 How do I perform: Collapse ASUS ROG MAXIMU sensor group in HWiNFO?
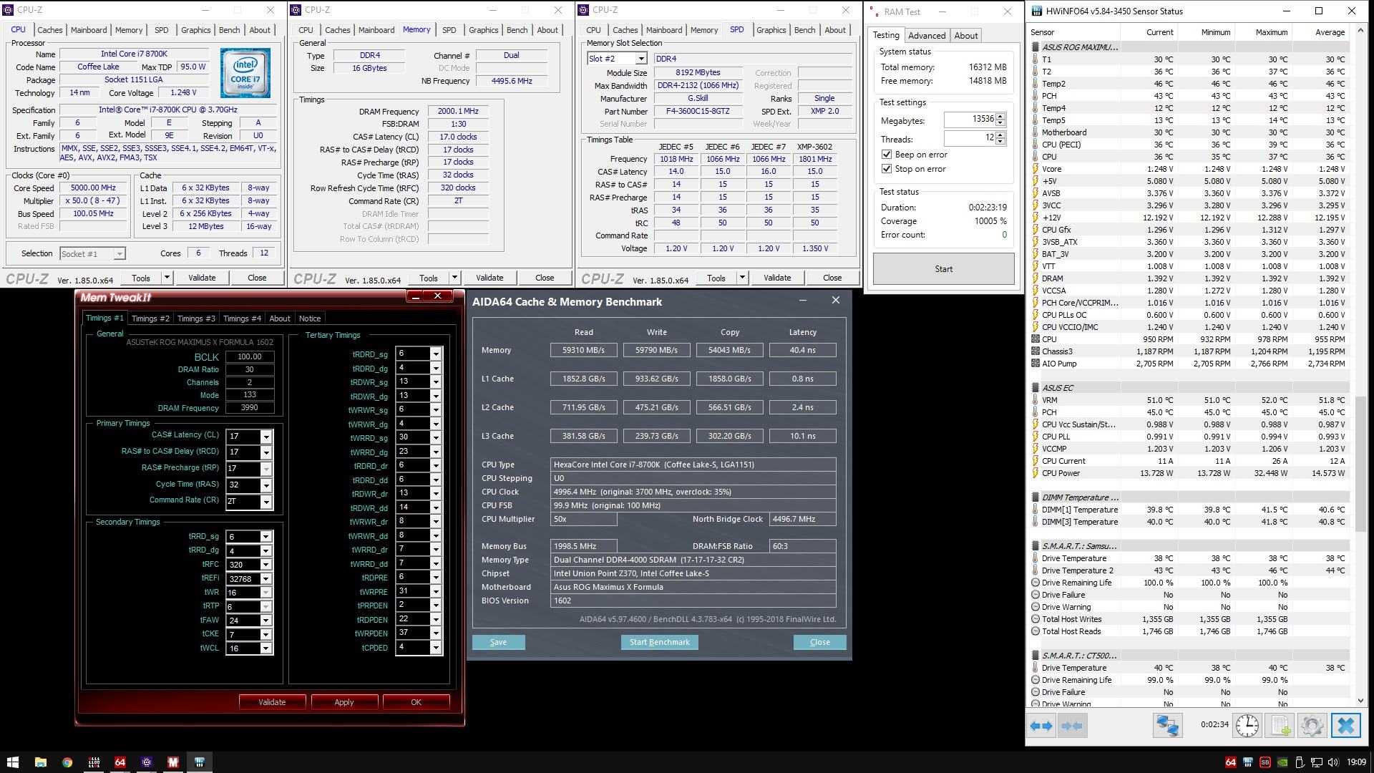click(1036, 47)
